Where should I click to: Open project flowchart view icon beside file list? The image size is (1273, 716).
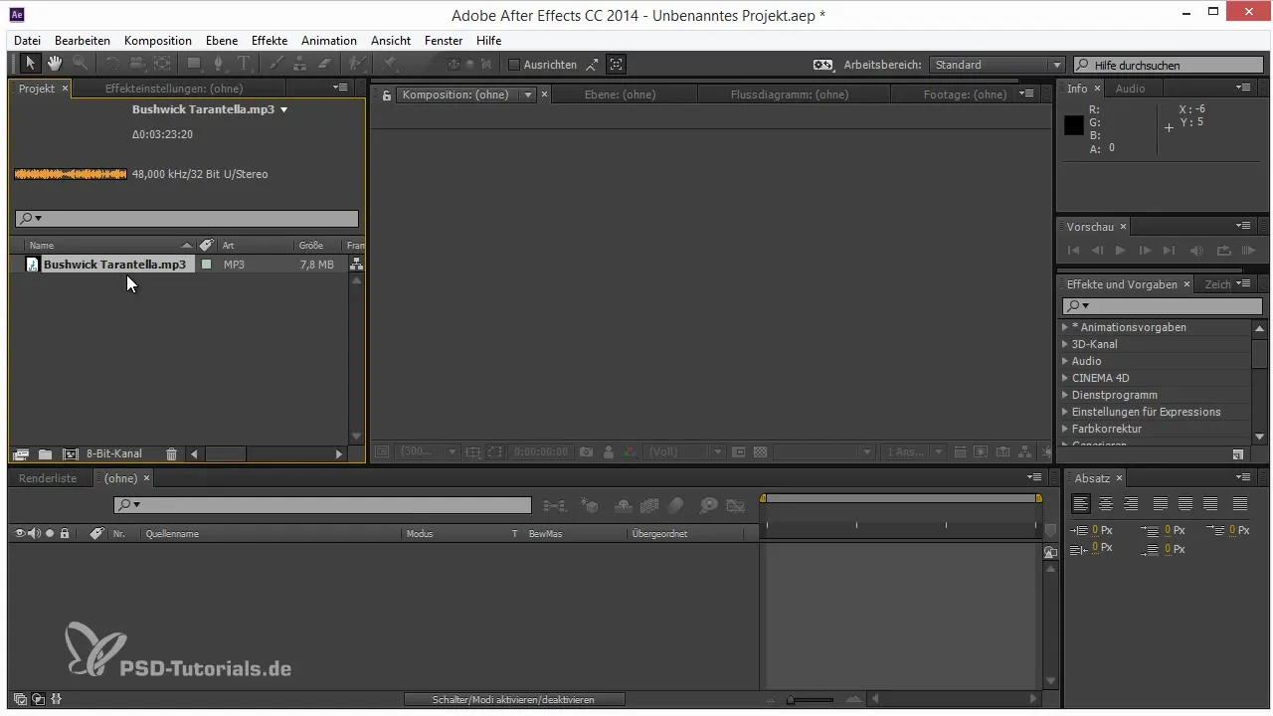click(x=356, y=265)
